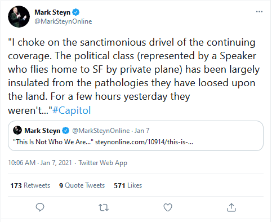View the 571 Likes list
This screenshot has height=222, width=272.
[x=128, y=185]
